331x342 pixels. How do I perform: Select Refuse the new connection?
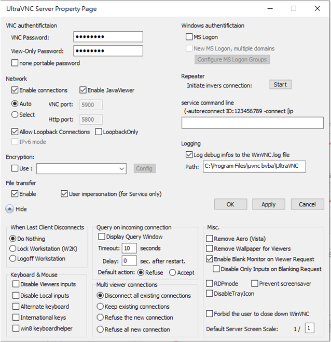tap(100, 318)
